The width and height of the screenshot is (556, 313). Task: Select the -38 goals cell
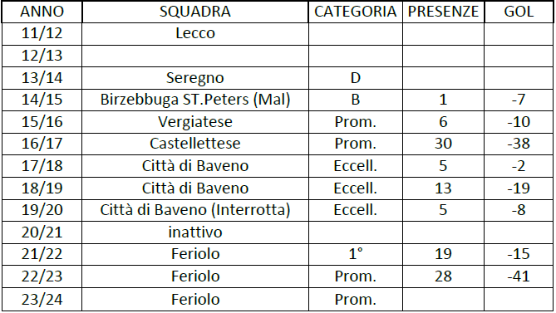pyautogui.click(x=519, y=144)
